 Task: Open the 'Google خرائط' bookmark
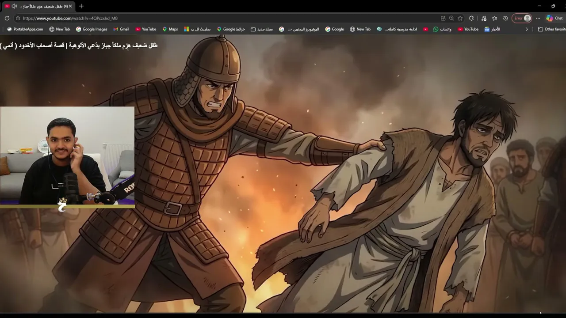[231, 29]
